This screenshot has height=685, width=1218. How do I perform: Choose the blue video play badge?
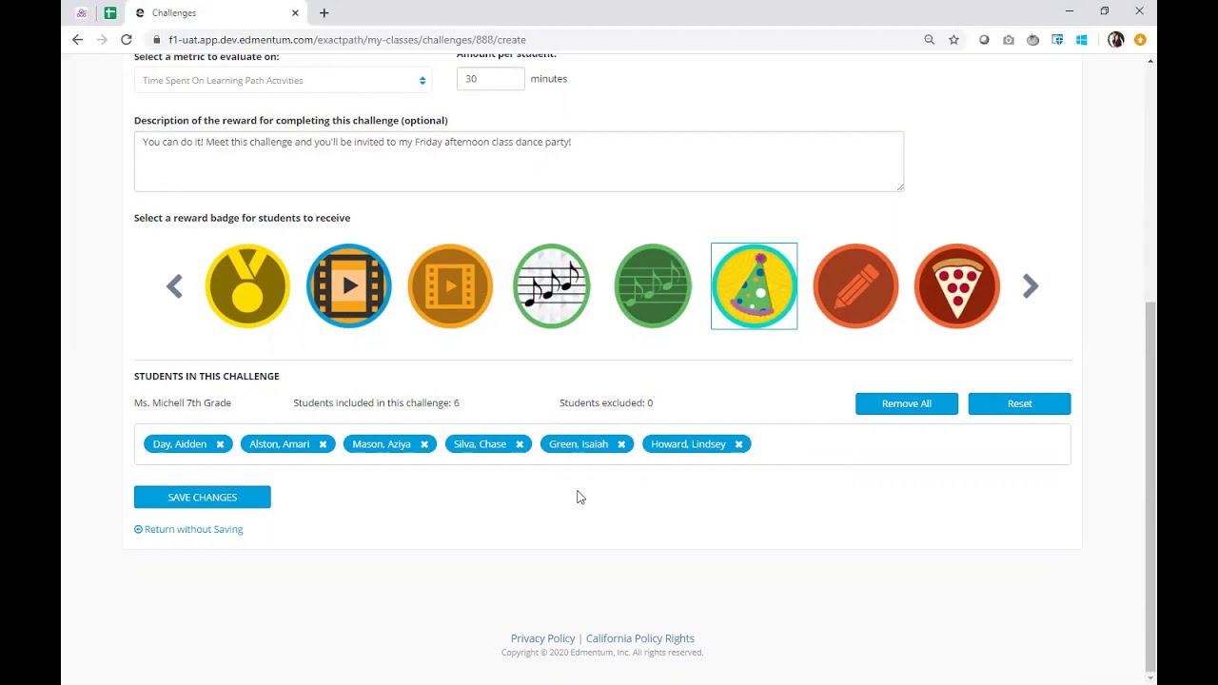(348, 286)
